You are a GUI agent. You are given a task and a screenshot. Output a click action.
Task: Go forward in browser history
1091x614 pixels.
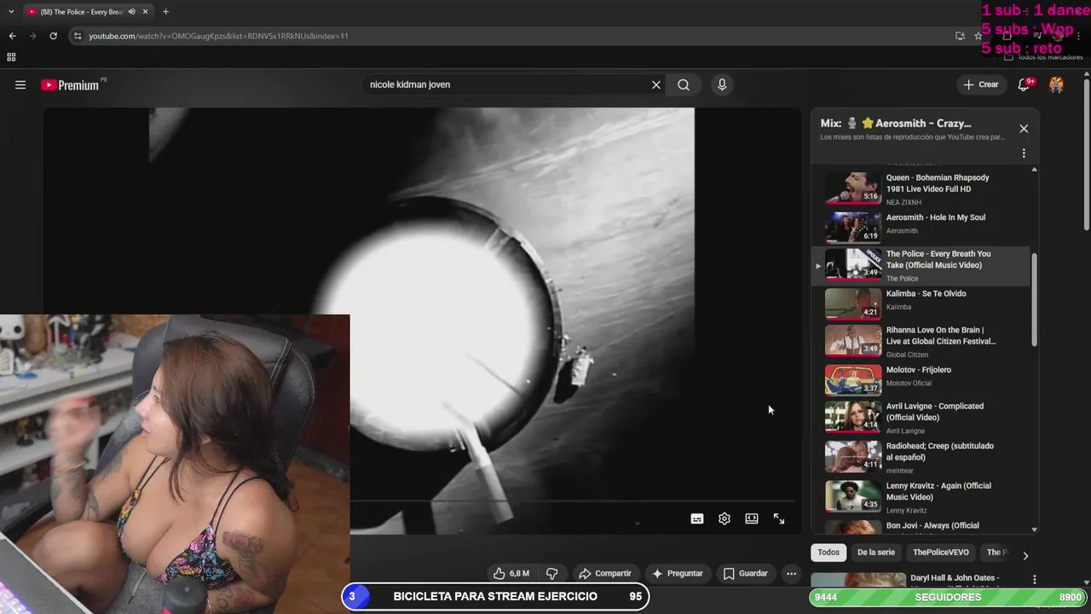32,36
